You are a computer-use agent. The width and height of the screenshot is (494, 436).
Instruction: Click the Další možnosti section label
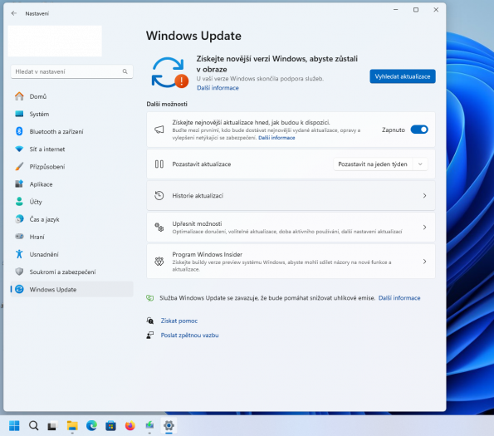[167, 104]
